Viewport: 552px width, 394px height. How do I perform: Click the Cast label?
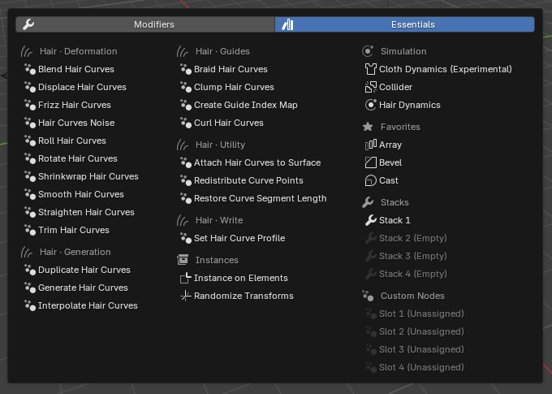[x=389, y=180]
